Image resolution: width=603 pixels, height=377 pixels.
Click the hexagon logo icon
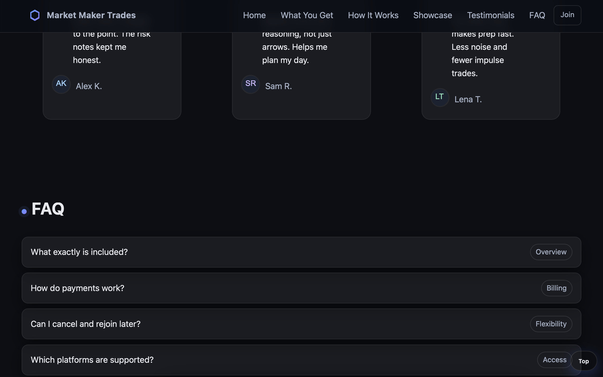[x=35, y=15]
